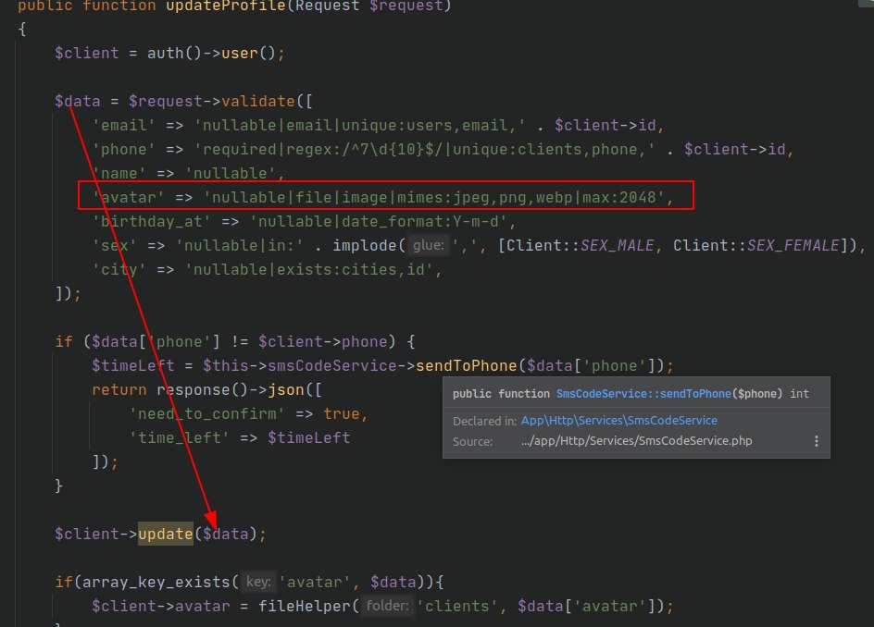The image size is (874, 627).
Task: Click the smsCodeService property
Action: (x=332, y=366)
